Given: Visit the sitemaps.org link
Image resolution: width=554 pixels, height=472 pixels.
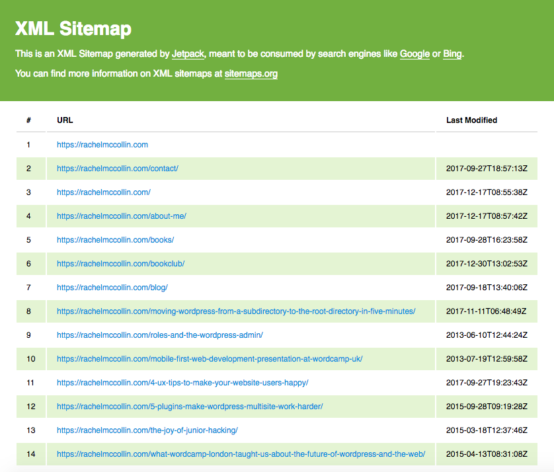Looking at the screenshot, I should [251, 73].
